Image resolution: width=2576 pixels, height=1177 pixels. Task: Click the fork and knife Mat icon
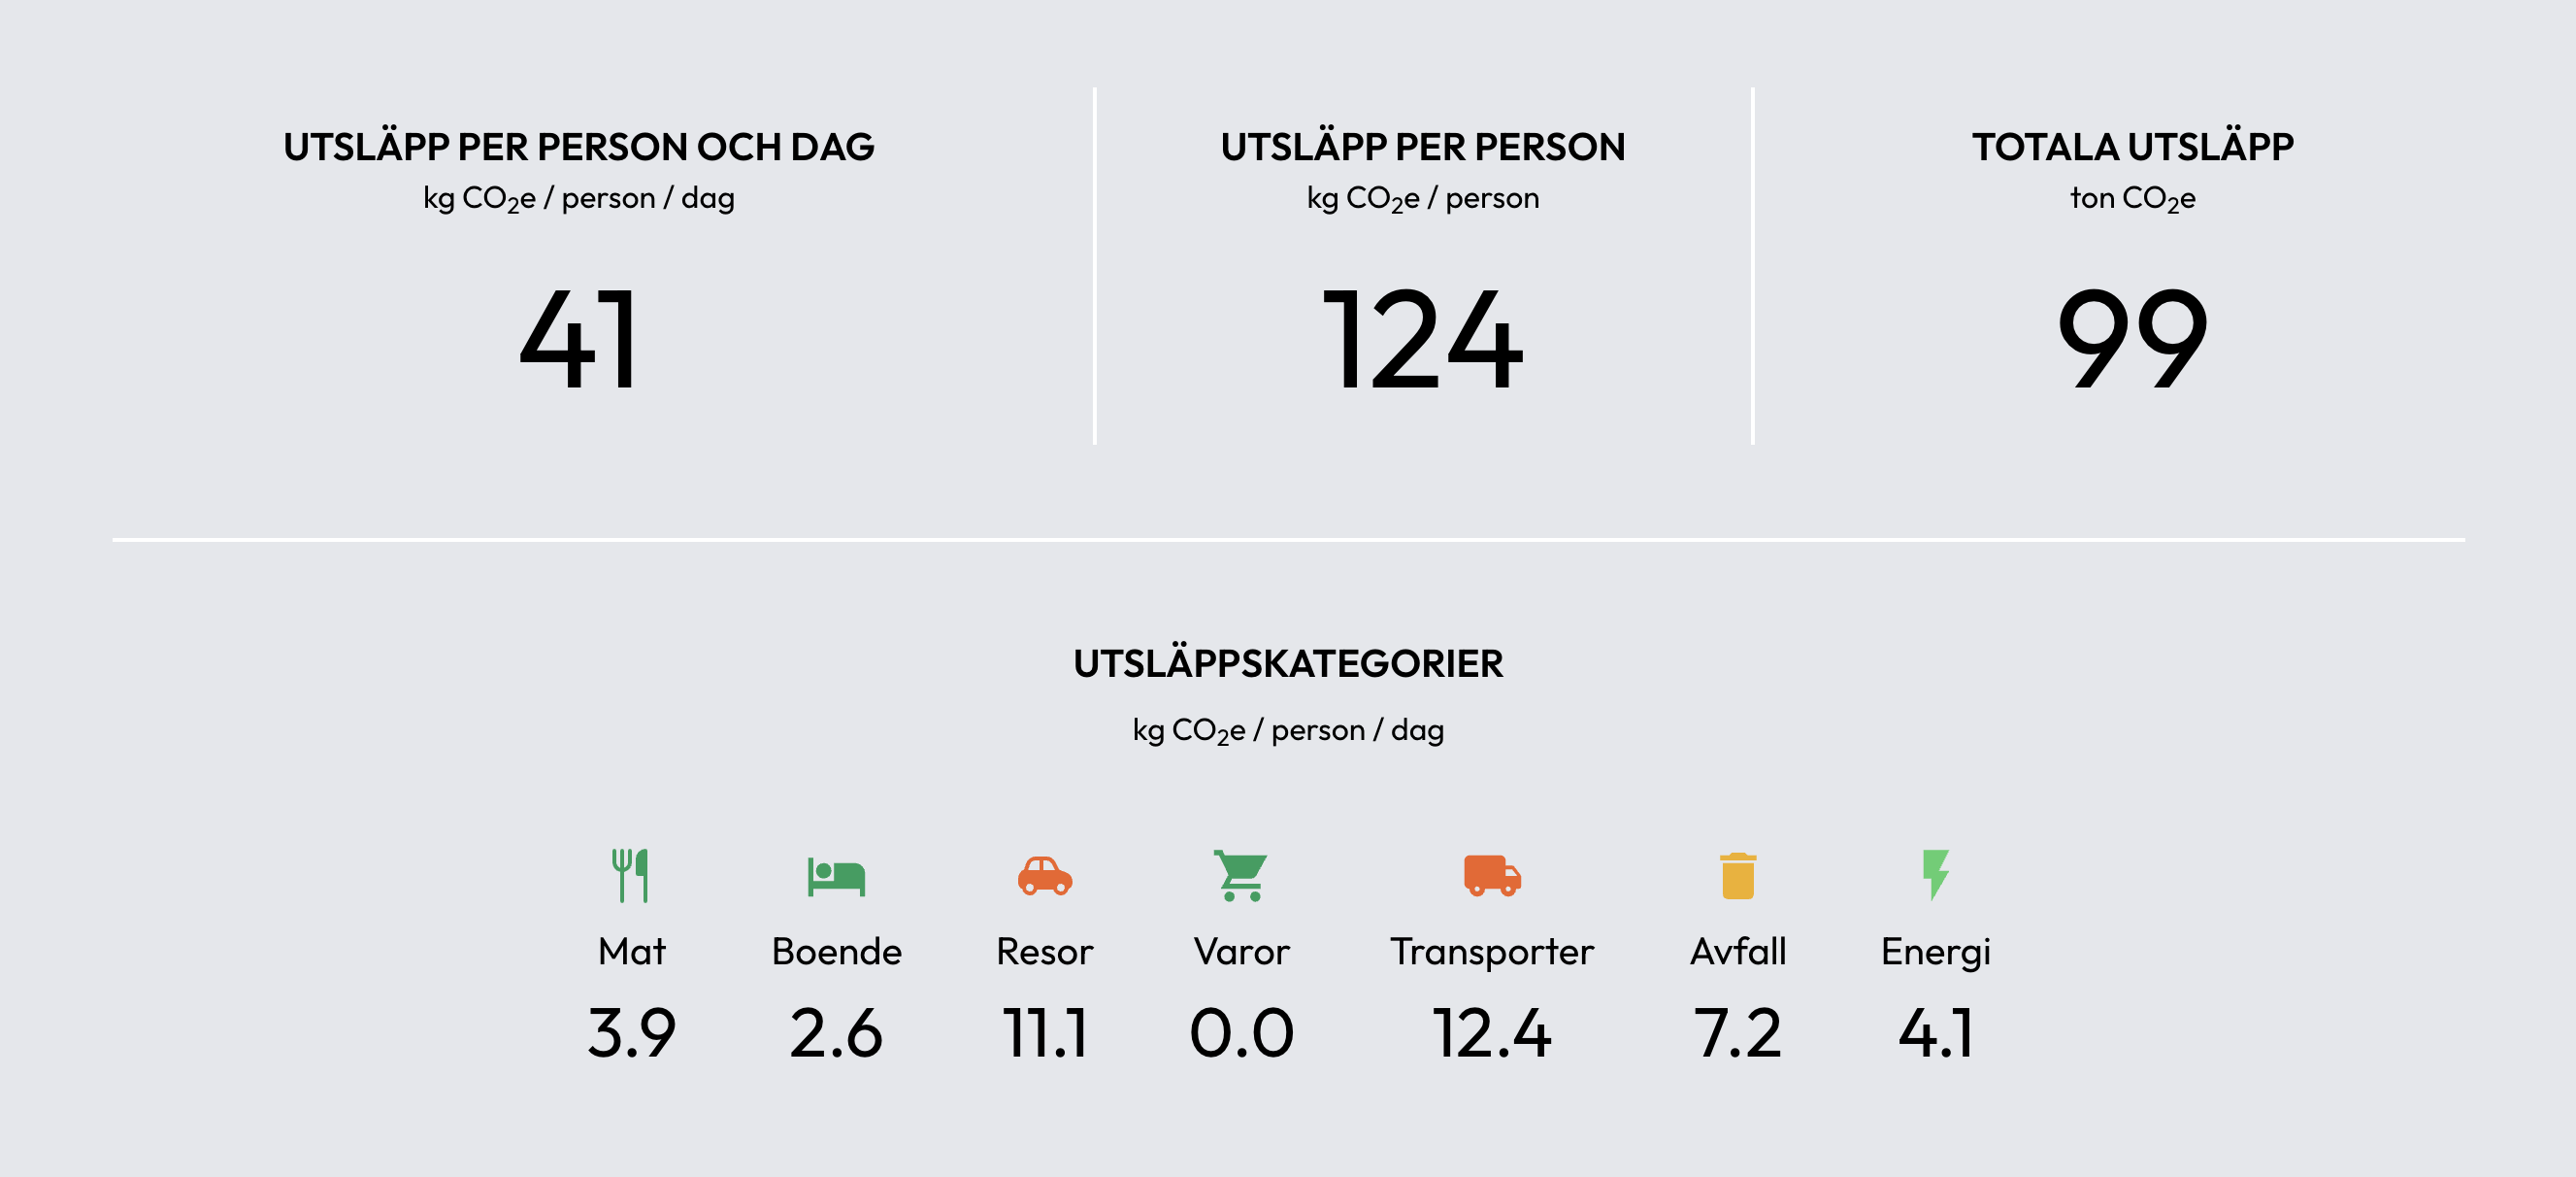click(630, 876)
